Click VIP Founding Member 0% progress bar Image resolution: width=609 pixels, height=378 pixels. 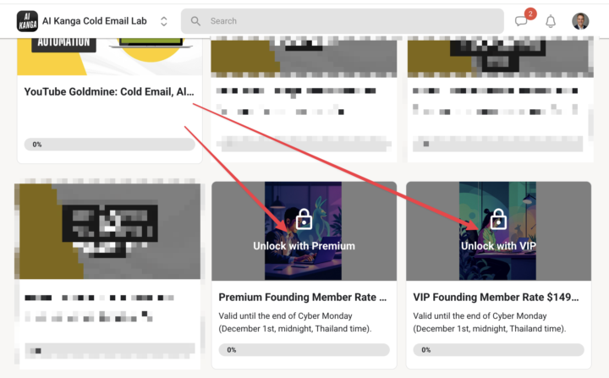[498, 349]
